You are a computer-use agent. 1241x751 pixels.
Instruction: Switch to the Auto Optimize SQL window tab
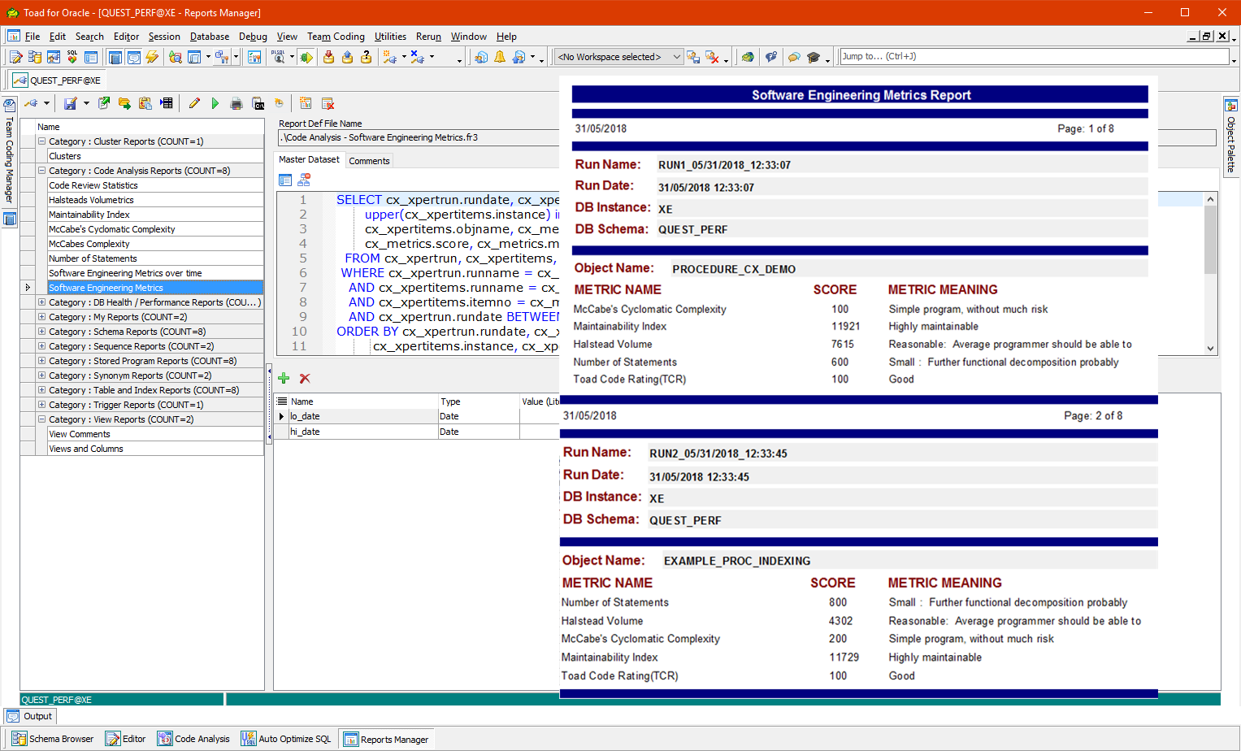point(286,739)
